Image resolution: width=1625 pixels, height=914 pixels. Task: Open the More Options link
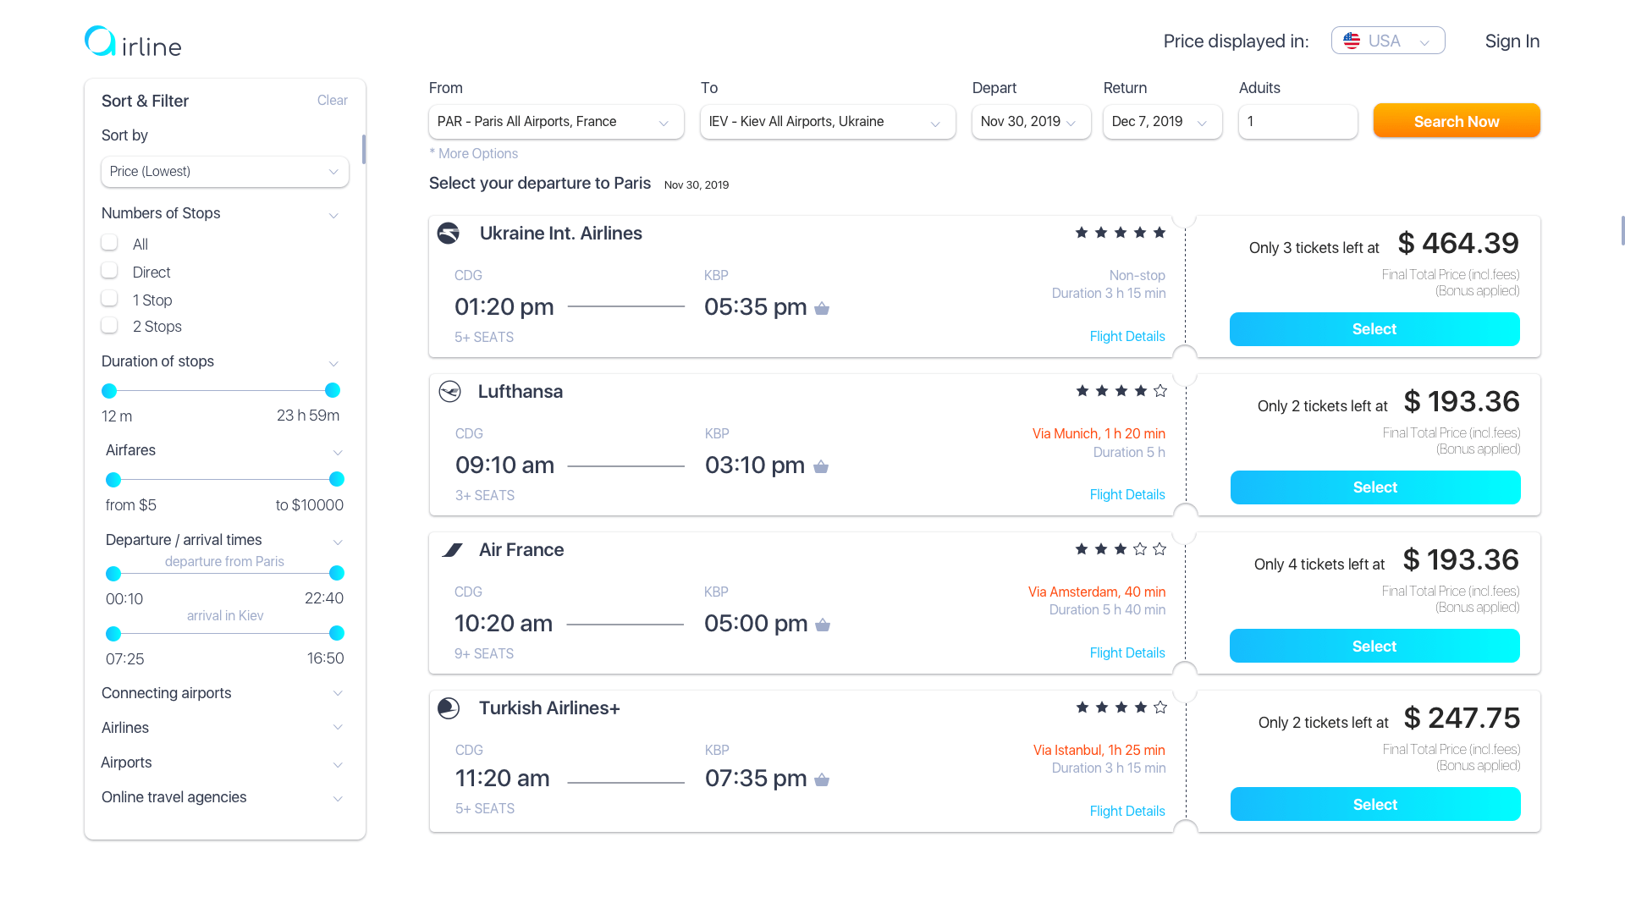[x=474, y=153]
